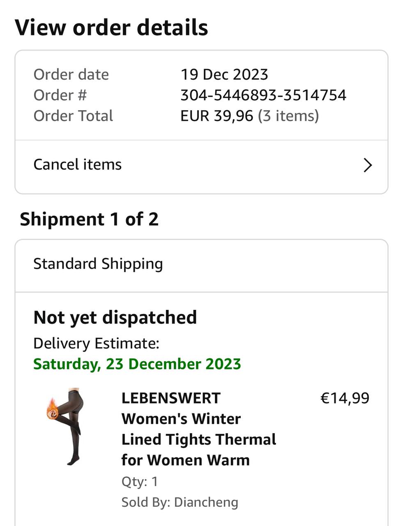This screenshot has height=526, width=403.
Task: Click the Delivery Estimate label
Action: point(96,343)
